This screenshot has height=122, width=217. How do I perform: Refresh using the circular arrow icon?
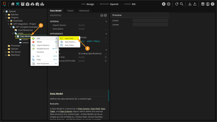[x=177, y=4]
